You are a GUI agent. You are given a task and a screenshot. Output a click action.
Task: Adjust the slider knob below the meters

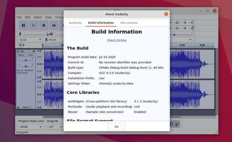[174, 35]
